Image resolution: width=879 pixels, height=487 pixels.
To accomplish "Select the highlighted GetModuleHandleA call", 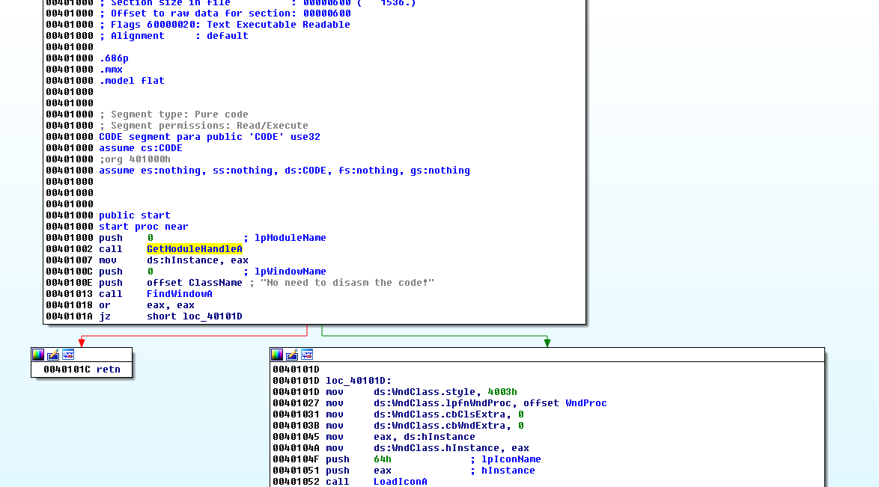I will [194, 249].
